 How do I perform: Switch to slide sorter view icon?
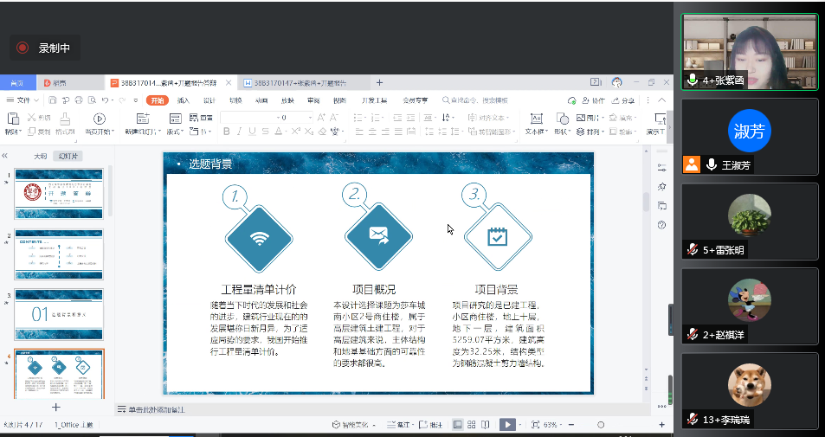pos(470,425)
